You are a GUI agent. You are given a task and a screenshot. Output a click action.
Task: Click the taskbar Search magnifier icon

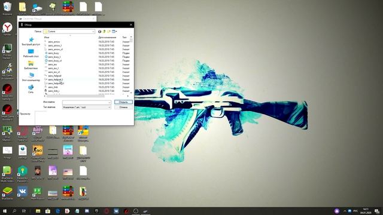pyautogui.click(x=14, y=211)
